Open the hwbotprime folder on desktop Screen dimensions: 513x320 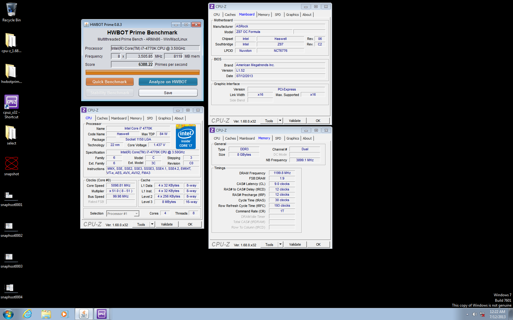pos(11,73)
